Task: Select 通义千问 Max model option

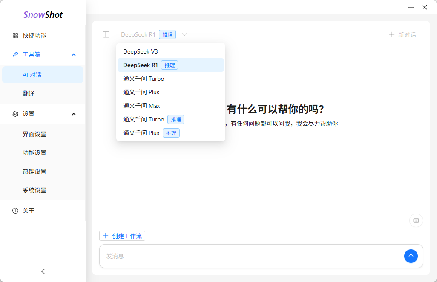Action: (x=141, y=106)
